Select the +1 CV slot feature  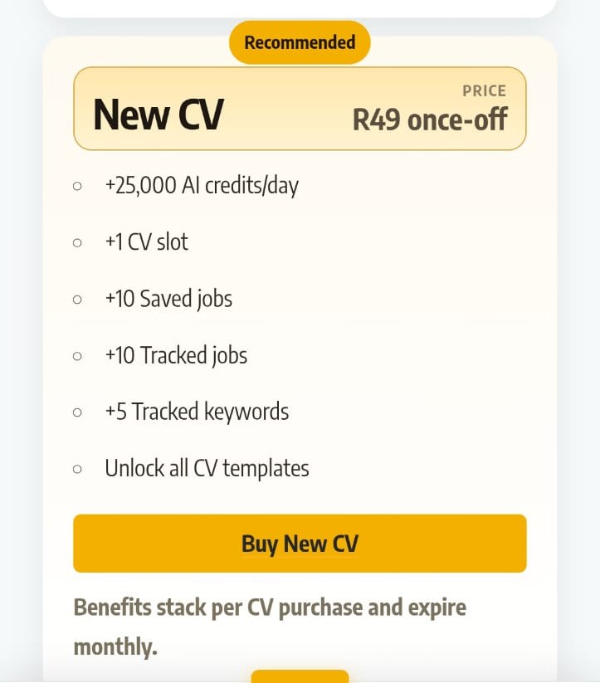pos(147,241)
